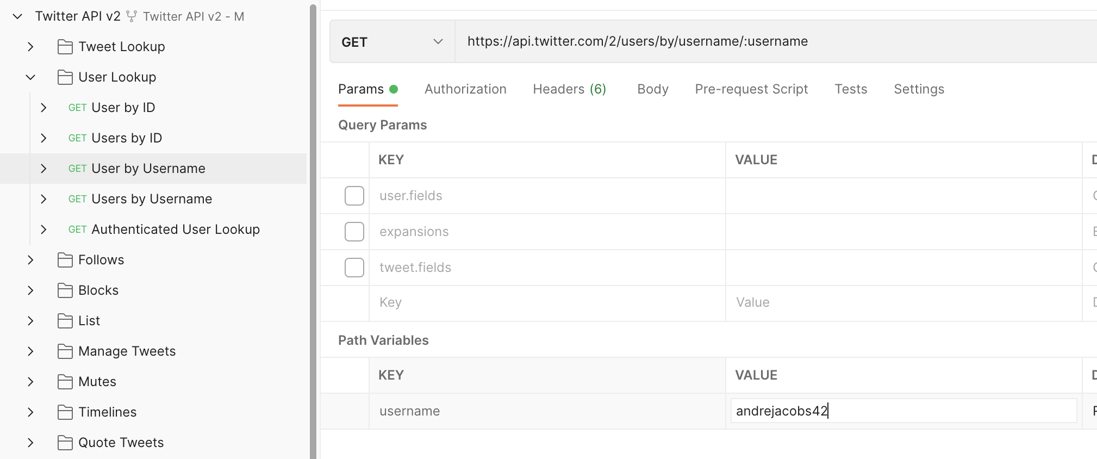Click the tweet.fields key cell
The width and height of the screenshot is (1097, 459).
click(547, 268)
